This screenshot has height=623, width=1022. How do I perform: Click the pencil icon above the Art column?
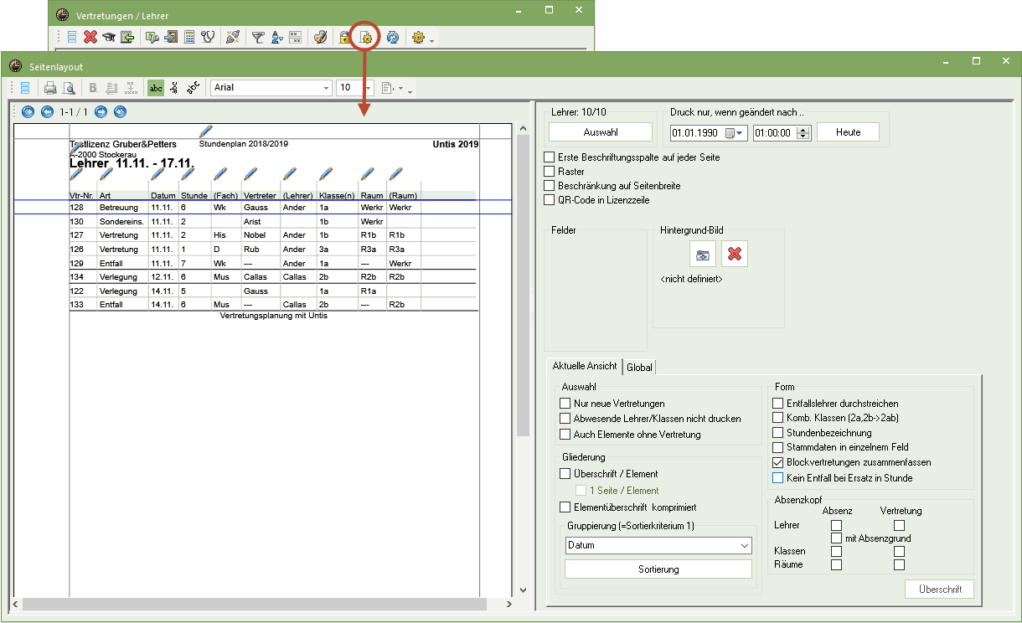pyautogui.click(x=106, y=175)
